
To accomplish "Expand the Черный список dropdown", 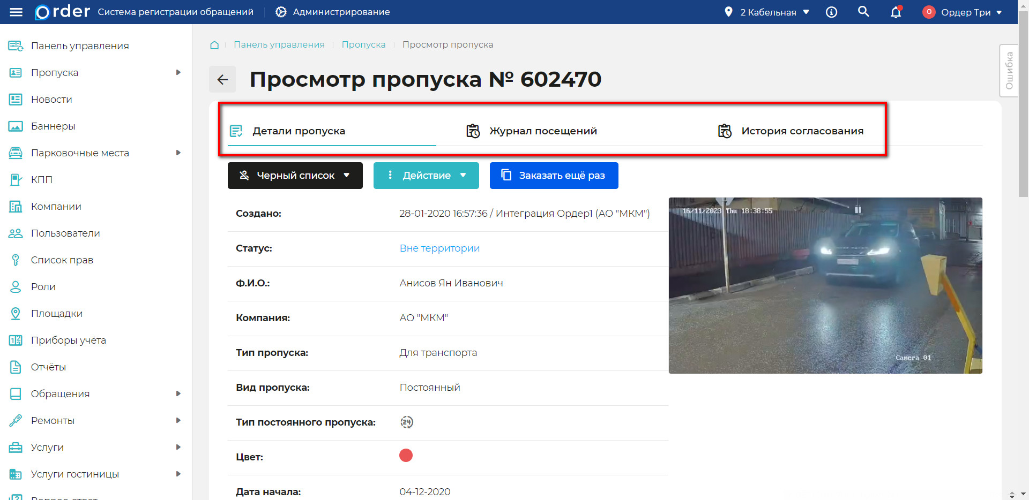I will [x=295, y=175].
